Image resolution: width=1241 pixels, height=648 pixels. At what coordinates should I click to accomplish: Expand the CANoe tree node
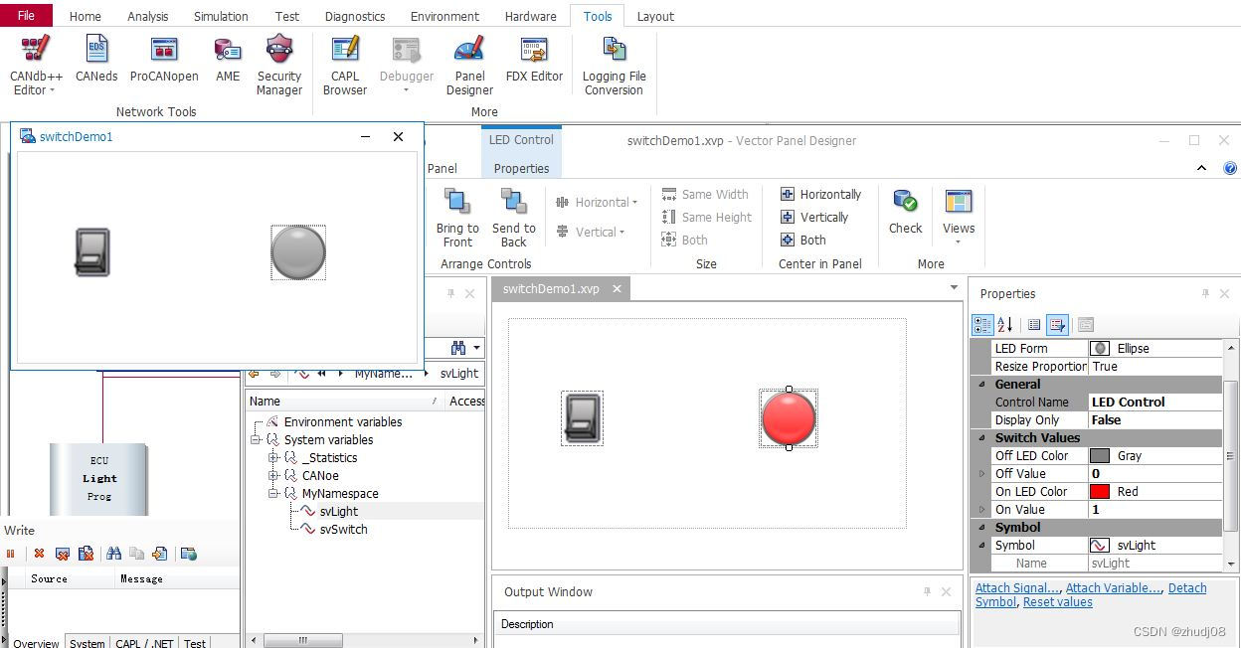273,476
